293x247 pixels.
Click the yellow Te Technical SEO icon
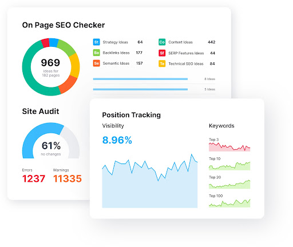click(x=162, y=63)
